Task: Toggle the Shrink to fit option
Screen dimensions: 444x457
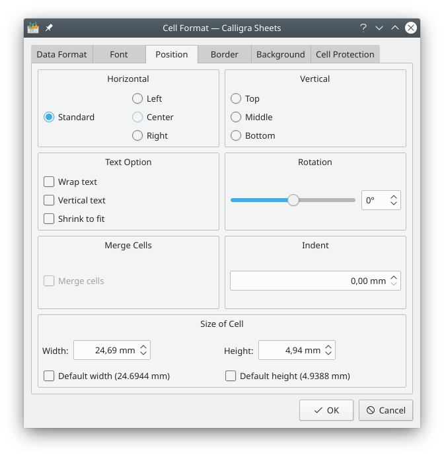Action: coord(49,219)
